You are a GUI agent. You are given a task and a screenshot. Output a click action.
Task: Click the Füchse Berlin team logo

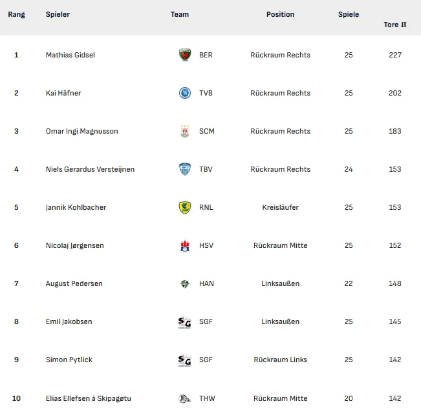point(185,55)
